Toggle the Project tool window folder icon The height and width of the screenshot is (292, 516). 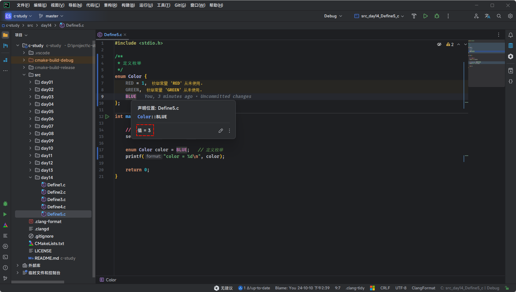[x=5, y=35]
